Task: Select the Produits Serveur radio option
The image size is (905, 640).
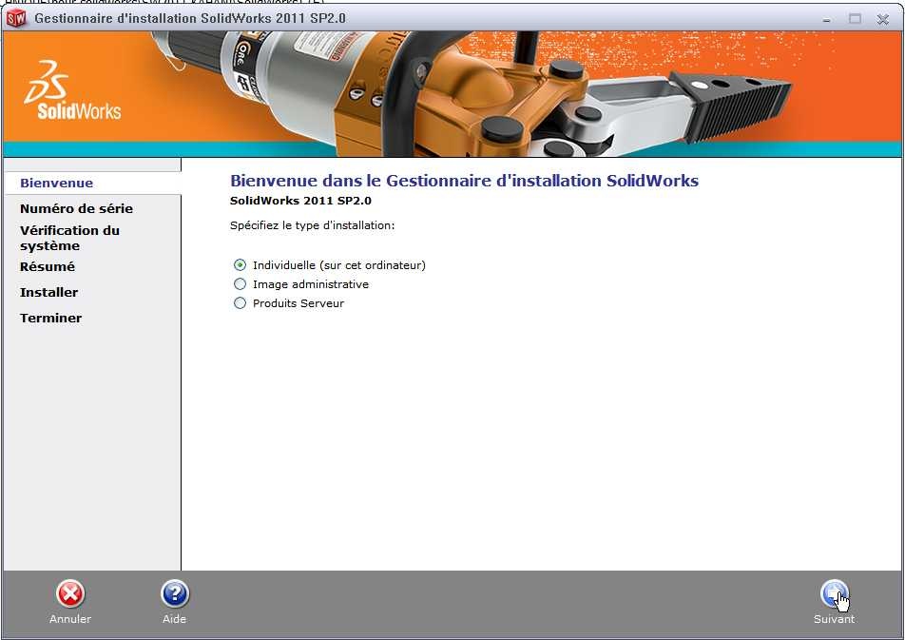Action: pyautogui.click(x=241, y=303)
